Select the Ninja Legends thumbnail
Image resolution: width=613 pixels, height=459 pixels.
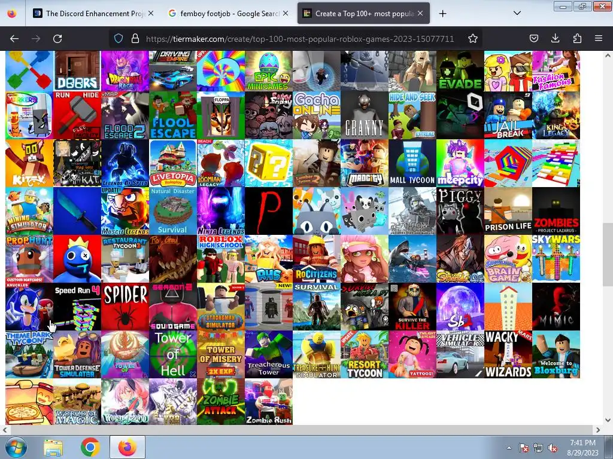click(221, 211)
